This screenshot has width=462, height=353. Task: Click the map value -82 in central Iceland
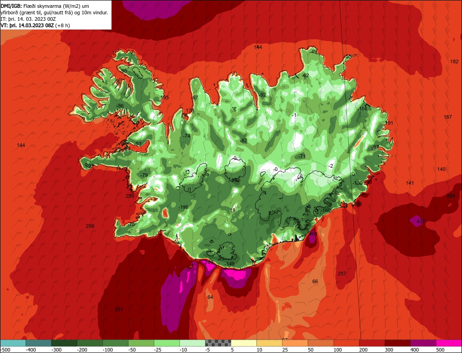(x=243, y=141)
